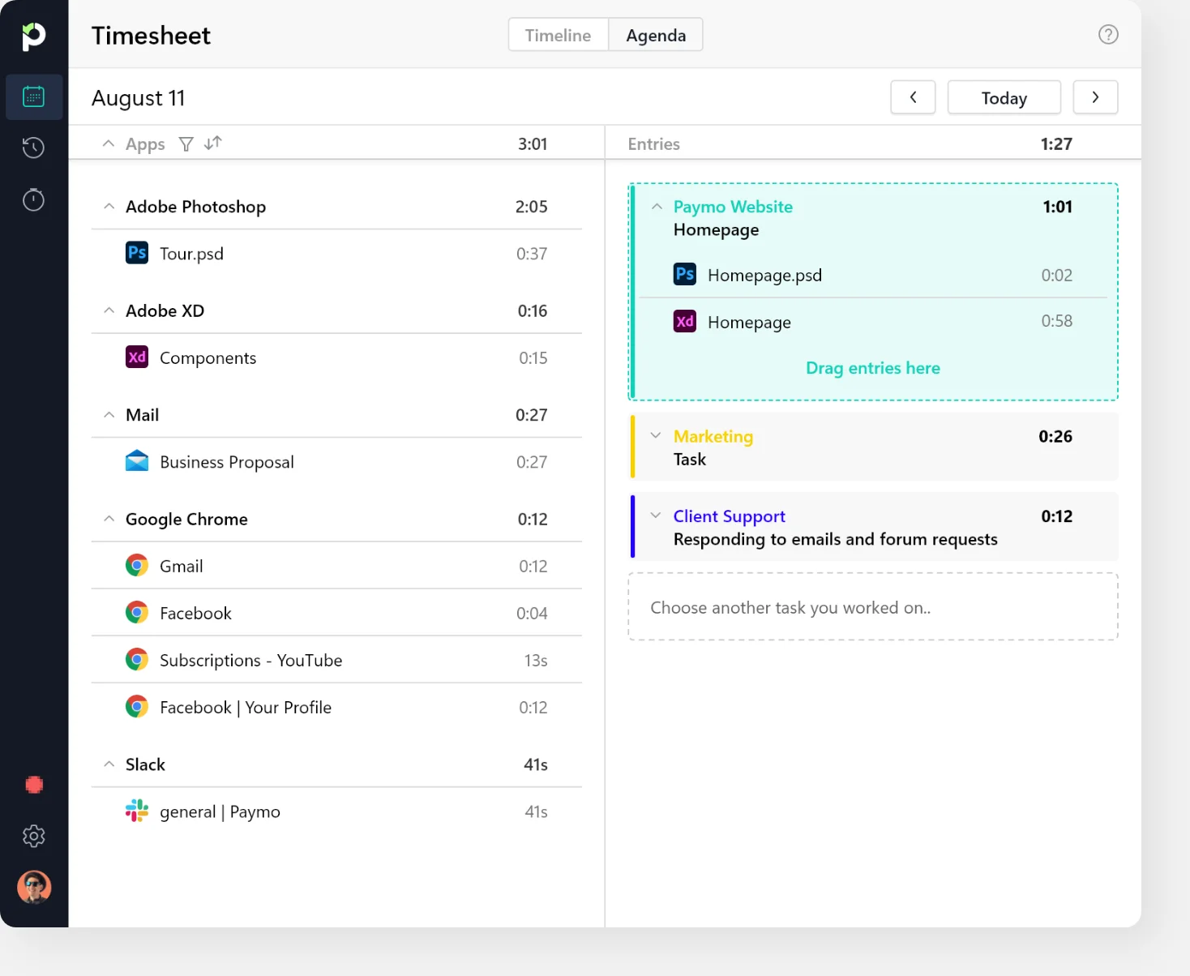Collapse the entire Apps list
This screenshot has height=976, width=1190.
(x=109, y=143)
